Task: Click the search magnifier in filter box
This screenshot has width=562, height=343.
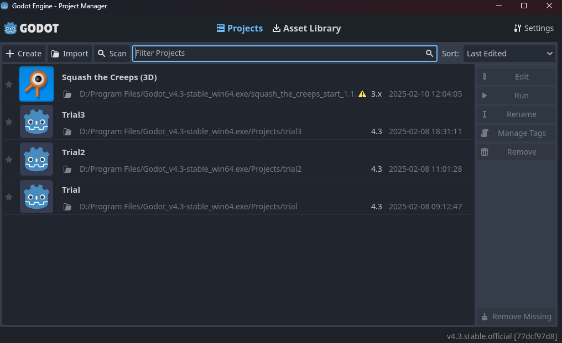Action: click(429, 54)
